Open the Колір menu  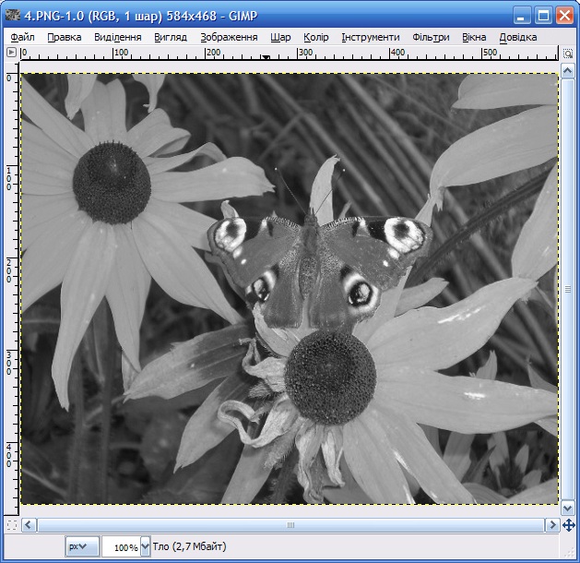coord(315,37)
